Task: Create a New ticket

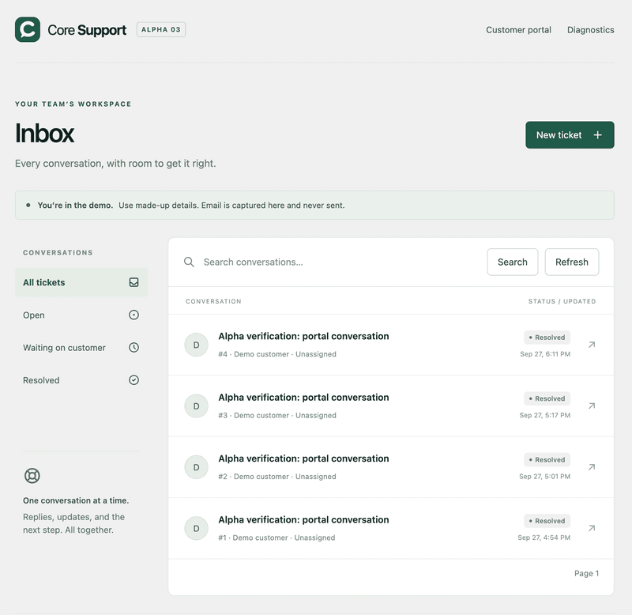Action: tap(570, 135)
